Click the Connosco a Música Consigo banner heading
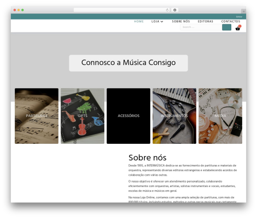The image size is (257, 218). pos(128,63)
